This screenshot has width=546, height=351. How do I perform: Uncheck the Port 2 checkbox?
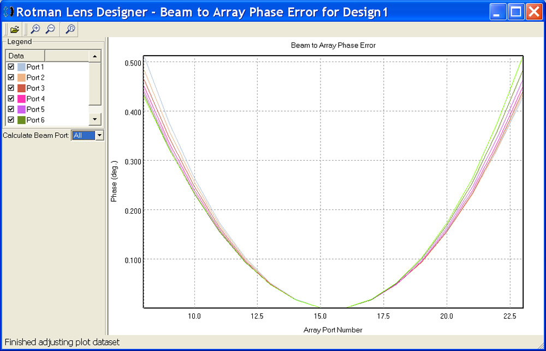coord(11,77)
